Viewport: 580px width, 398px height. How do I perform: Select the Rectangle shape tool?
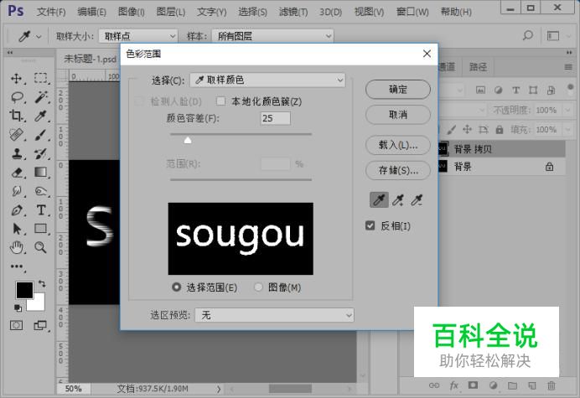[x=41, y=229]
